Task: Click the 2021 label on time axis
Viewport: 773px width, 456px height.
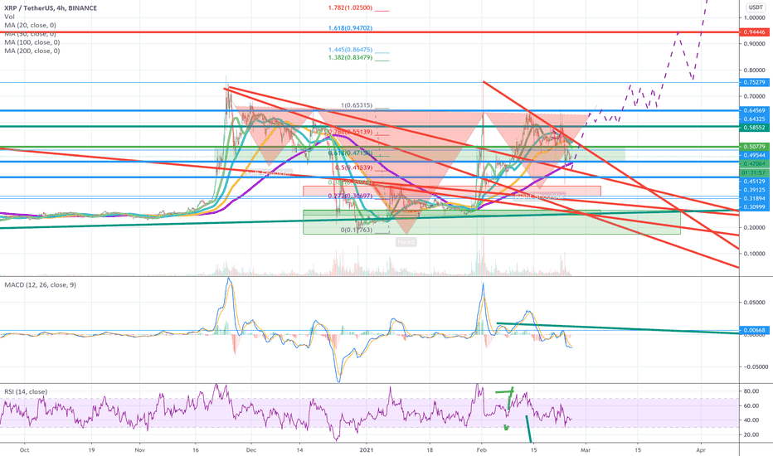Action: point(367,450)
